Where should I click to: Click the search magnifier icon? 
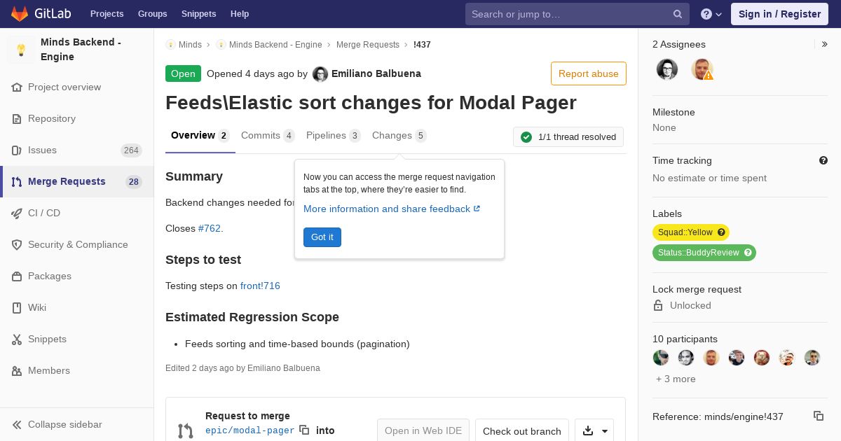pyautogui.click(x=678, y=14)
